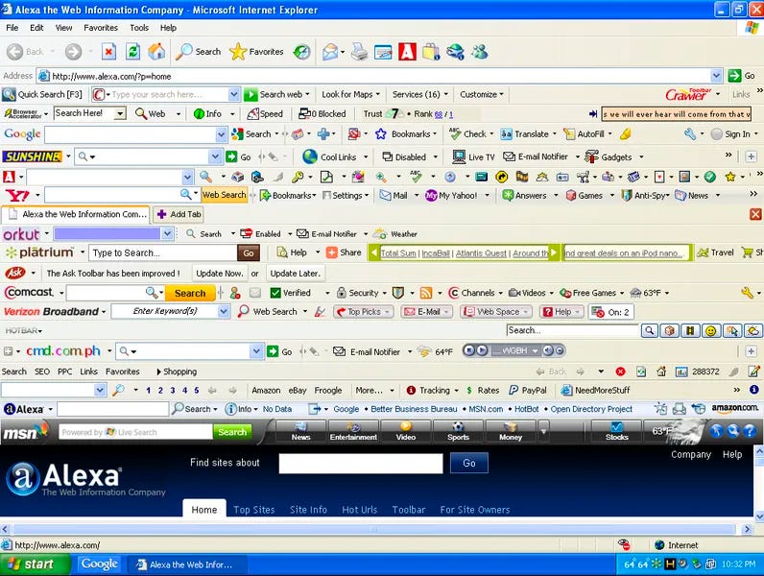
Task: Open the History icon in IE toolbar
Action: [301, 52]
